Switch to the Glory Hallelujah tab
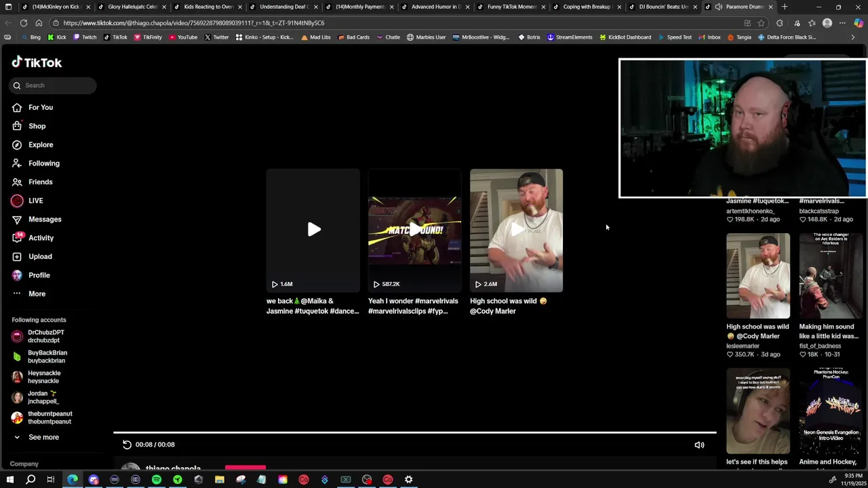868x488 pixels. [132, 7]
